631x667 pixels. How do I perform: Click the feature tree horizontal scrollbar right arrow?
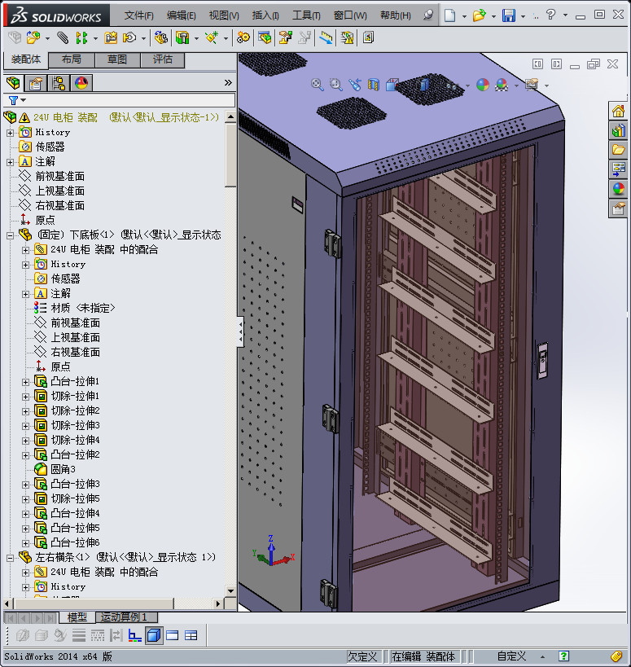click(x=218, y=603)
